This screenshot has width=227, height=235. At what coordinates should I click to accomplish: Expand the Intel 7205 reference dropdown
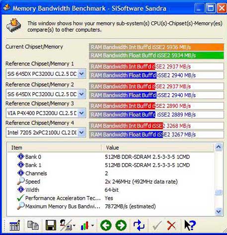(x=81, y=132)
